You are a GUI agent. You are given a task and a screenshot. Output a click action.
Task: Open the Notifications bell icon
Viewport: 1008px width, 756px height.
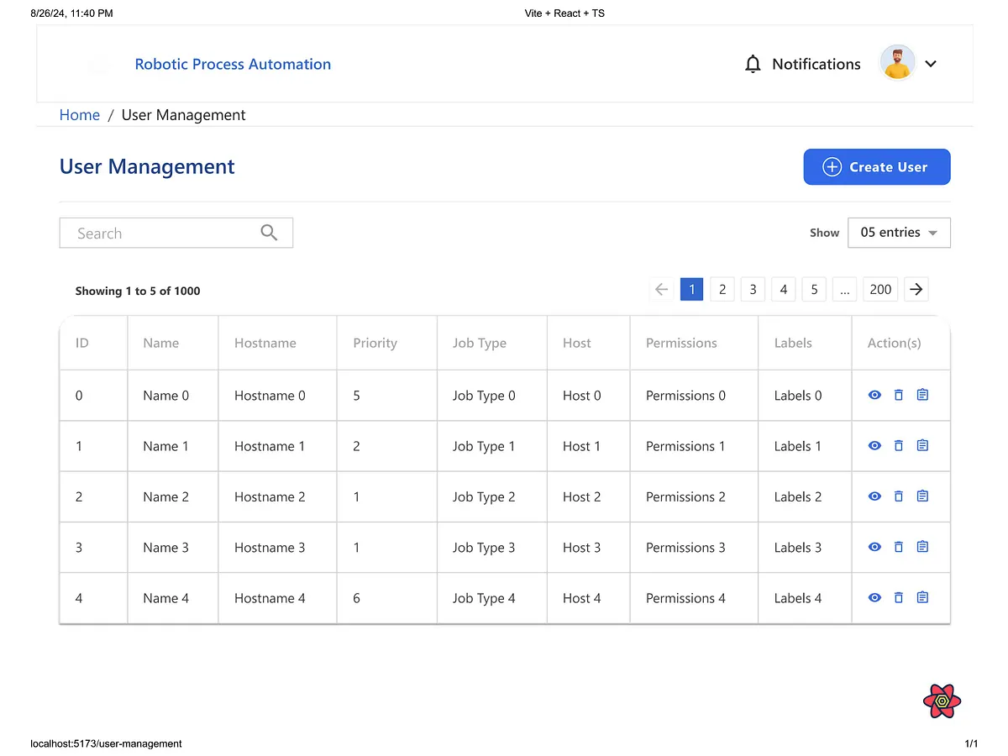(x=753, y=64)
